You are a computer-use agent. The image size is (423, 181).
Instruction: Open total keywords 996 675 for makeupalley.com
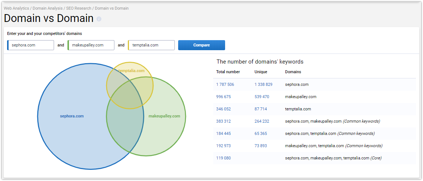(223, 97)
